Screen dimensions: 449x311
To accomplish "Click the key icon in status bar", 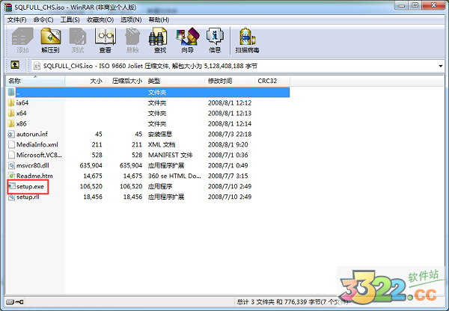I will click(19, 302).
